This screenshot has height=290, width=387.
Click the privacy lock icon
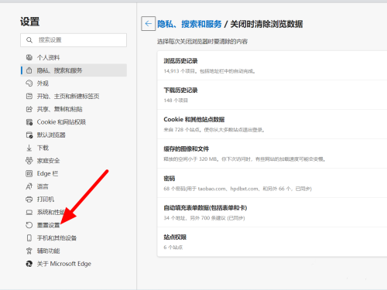[x=29, y=70]
